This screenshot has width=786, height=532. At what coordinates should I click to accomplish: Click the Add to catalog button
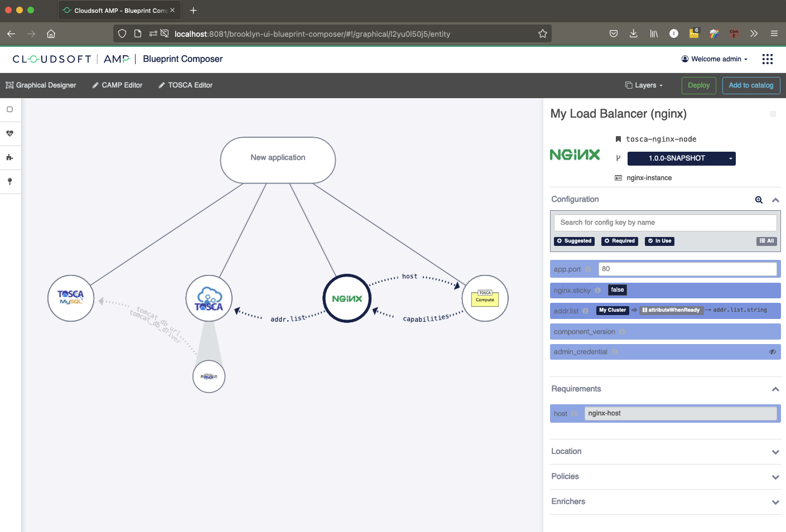click(751, 85)
